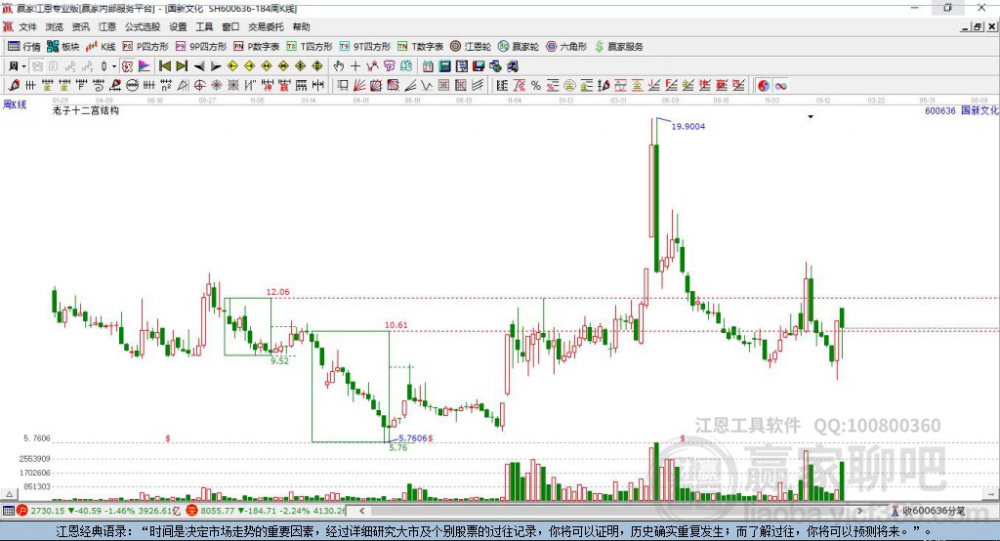Image resolution: width=1000 pixels, height=541 pixels.
Task: Open the T数字表 table
Action: [x=420, y=47]
